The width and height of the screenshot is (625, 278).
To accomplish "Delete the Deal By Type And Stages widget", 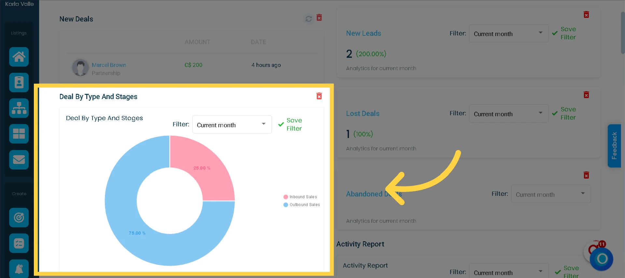I will tap(319, 96).
